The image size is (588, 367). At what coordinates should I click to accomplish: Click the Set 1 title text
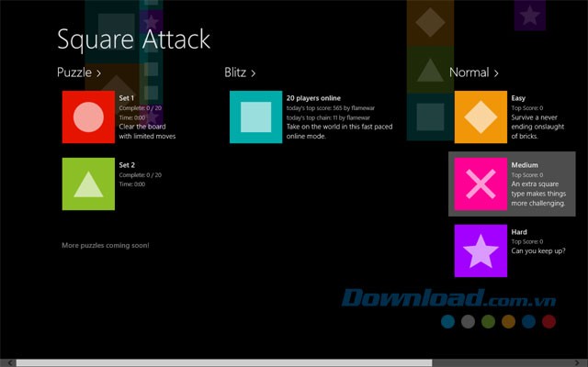(127, 97)
